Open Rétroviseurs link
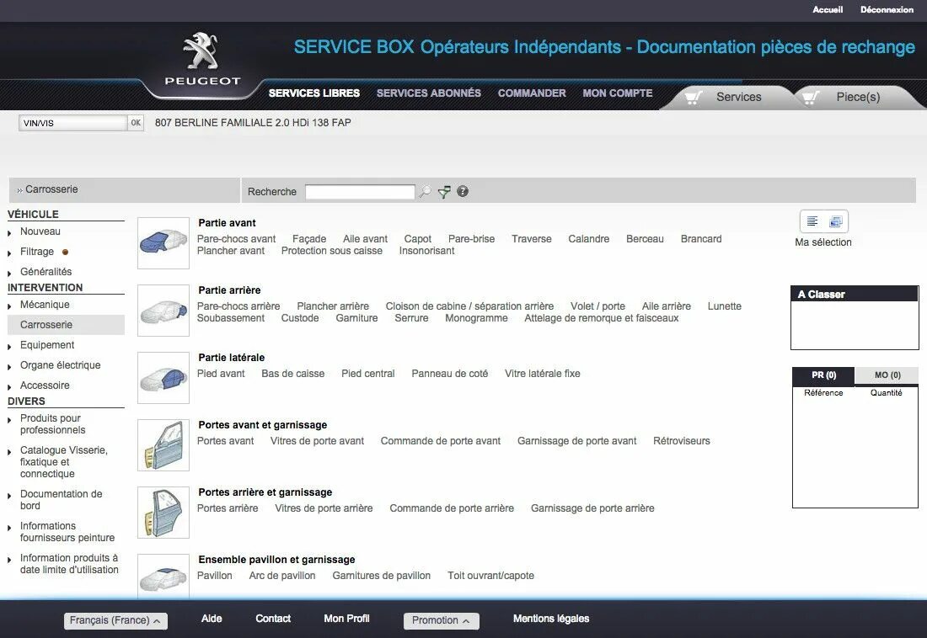This screenshot has width=927, height=638. coord(681,441)
